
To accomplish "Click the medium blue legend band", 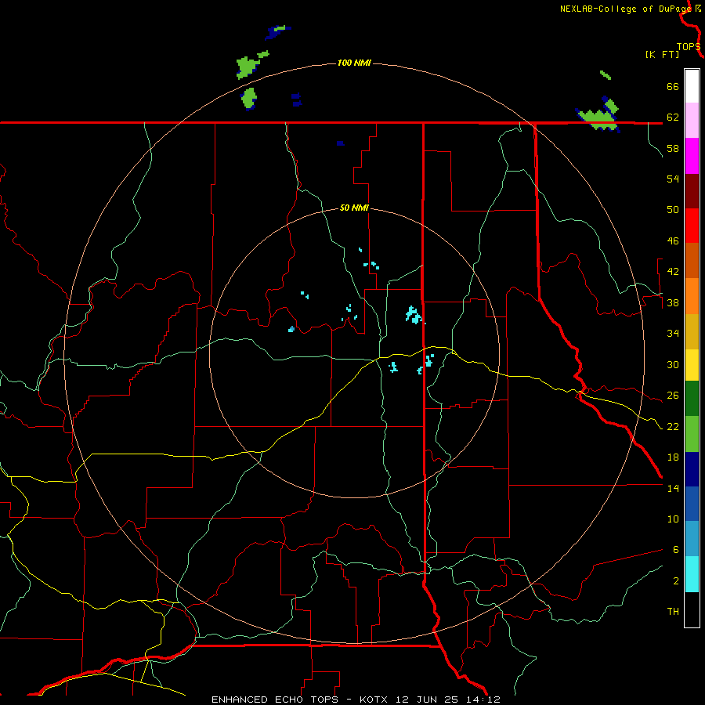I will 692,504.
